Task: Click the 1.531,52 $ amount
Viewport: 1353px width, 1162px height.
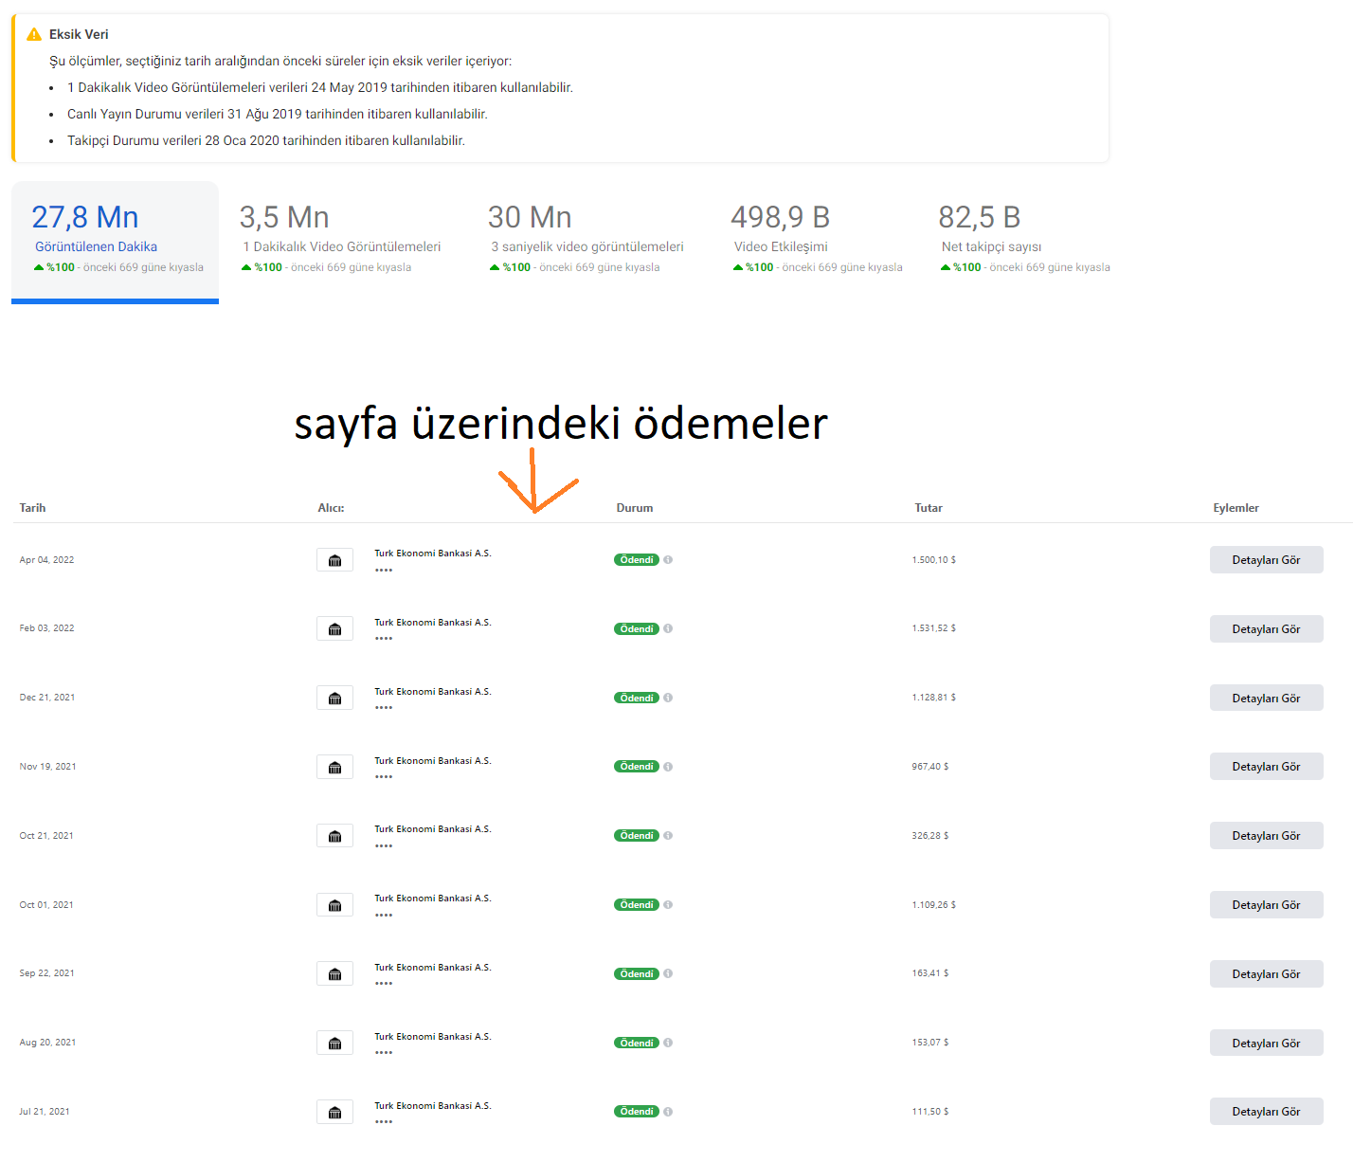Action: pyautogui.click(x=934, y=628)
